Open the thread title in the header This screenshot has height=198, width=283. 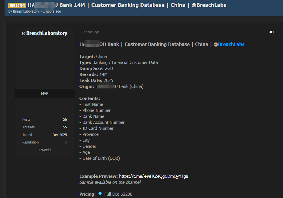(127, 5)
